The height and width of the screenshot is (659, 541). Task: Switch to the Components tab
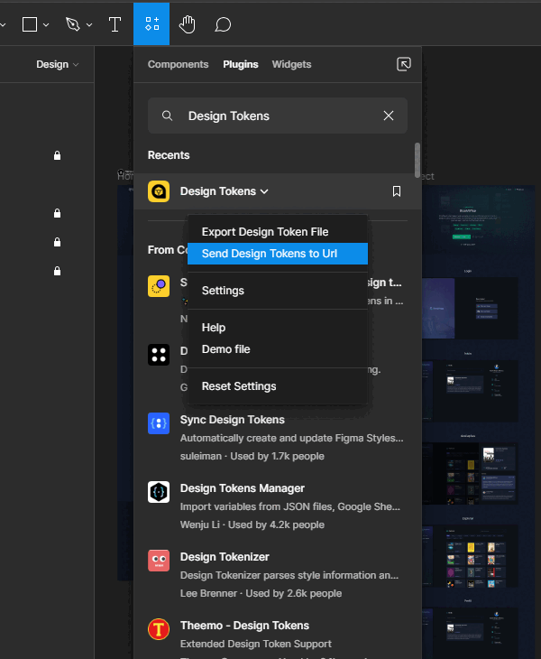click(x=178, y=64)
